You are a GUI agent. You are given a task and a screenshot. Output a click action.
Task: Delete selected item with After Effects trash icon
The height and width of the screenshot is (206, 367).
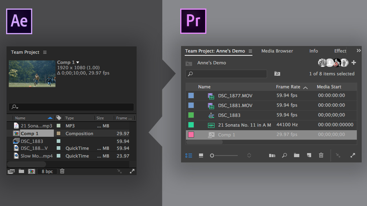62,171
